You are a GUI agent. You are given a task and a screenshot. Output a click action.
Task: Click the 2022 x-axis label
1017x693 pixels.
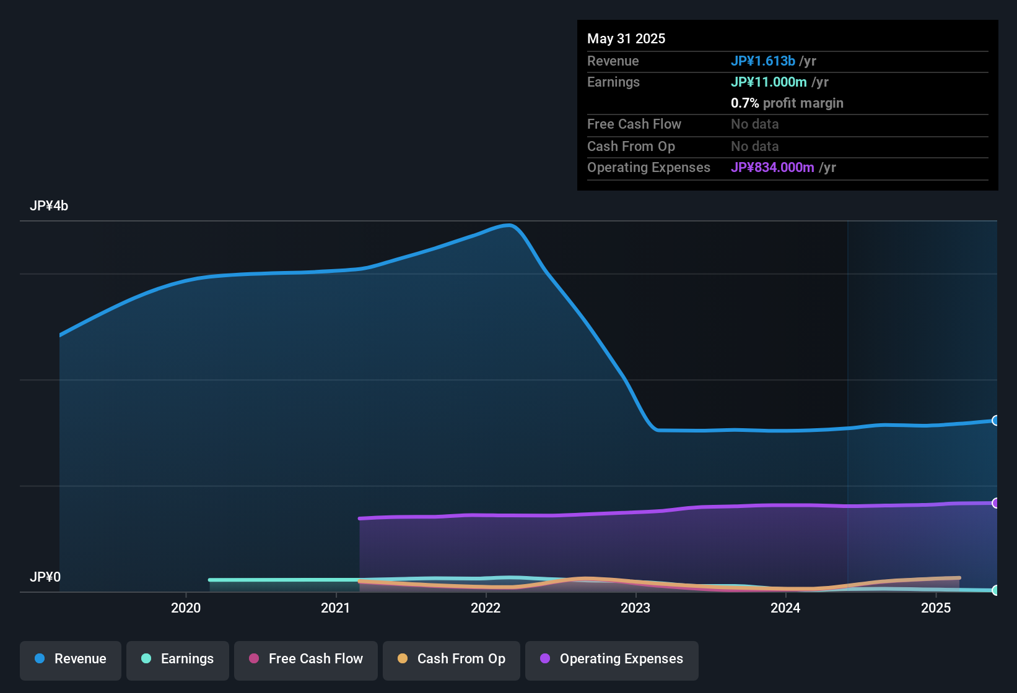(x=486, y=608)
